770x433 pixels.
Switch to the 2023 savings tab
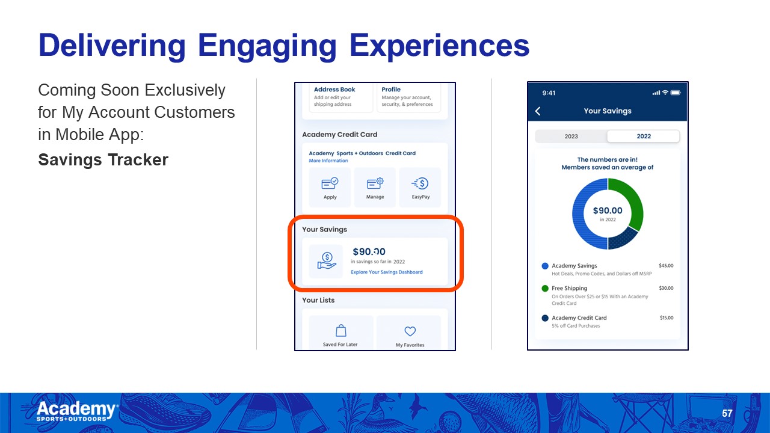[571, 137]
